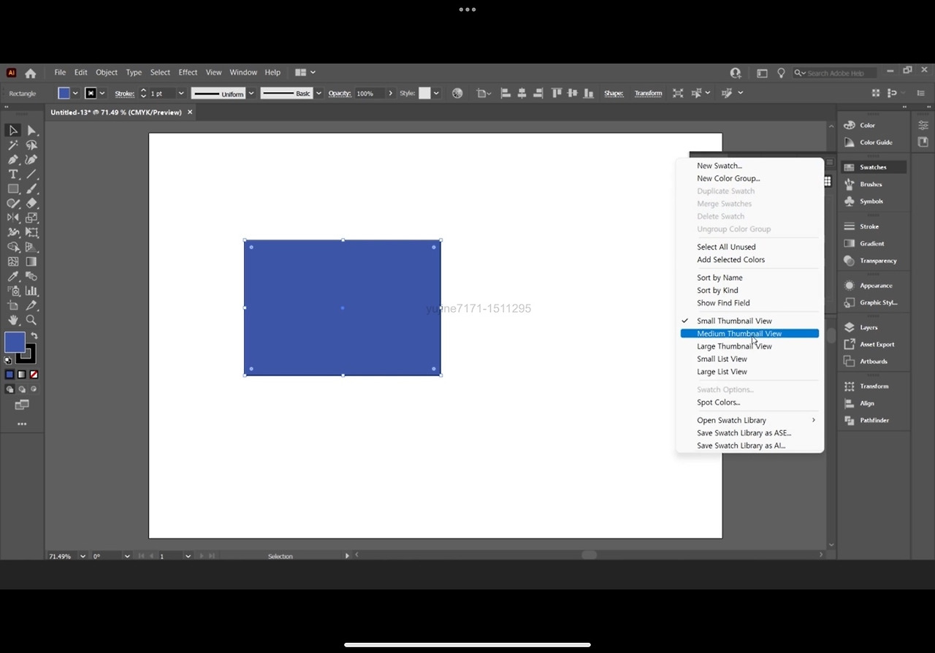
Task: Activate the Hand tool
Action: click(x=13, y=320)
